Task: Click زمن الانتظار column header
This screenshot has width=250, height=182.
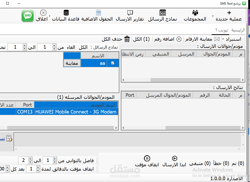Action: pos(134,54)
